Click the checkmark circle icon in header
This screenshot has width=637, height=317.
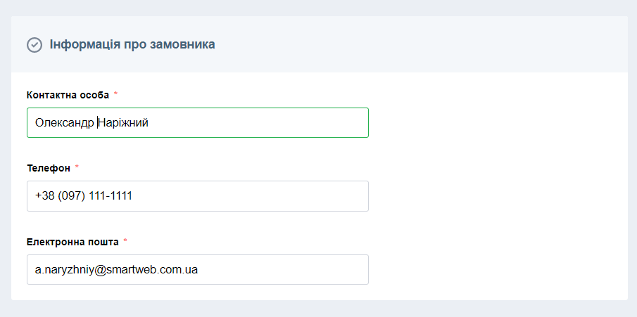point(34,45)
